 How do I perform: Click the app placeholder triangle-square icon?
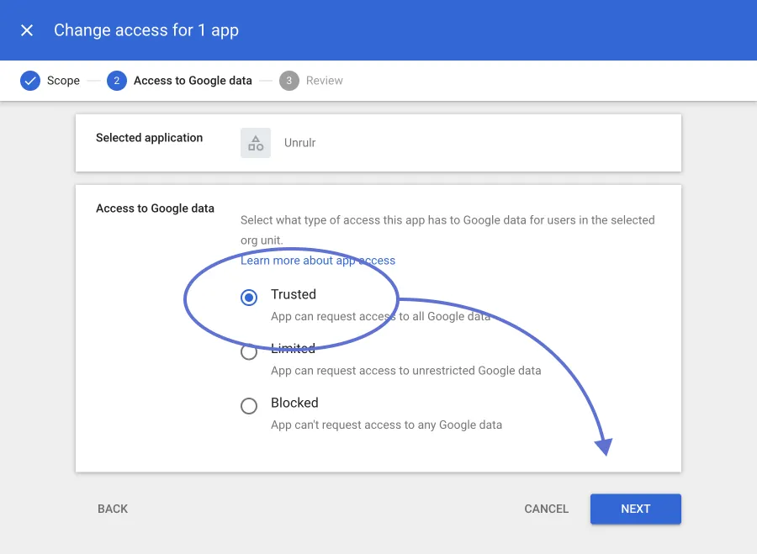255,143
